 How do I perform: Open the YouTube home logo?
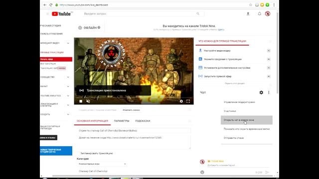click(x=61, y=14)
